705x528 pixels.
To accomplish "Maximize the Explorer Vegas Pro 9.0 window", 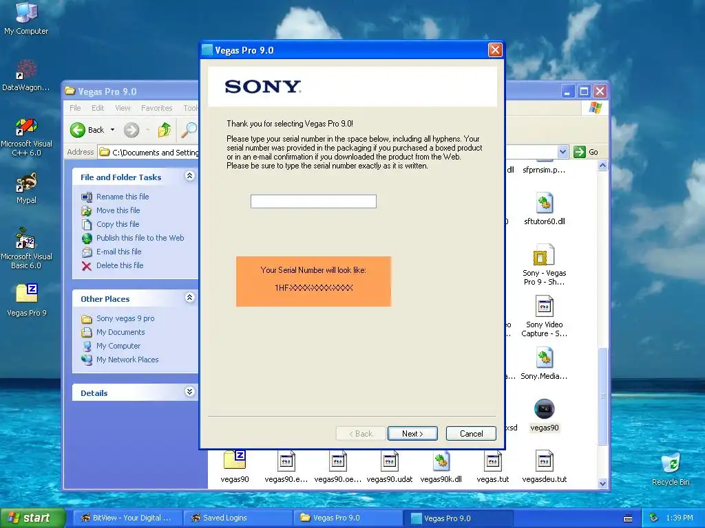I will [x=584, y=91].
